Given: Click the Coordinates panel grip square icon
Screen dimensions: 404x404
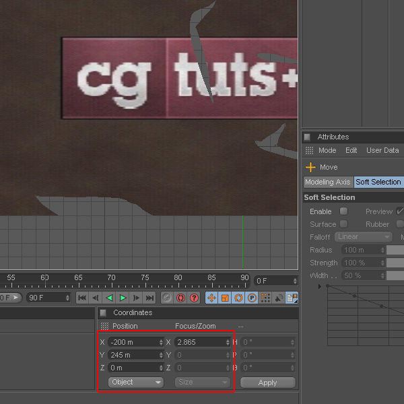Looking at the screenshot, I should coord(103,313).
